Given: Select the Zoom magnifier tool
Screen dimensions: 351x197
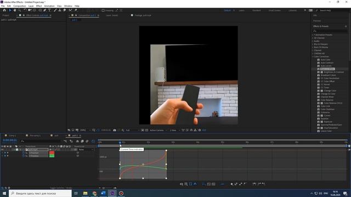Looking at the screenshot, I should [20, 10].
